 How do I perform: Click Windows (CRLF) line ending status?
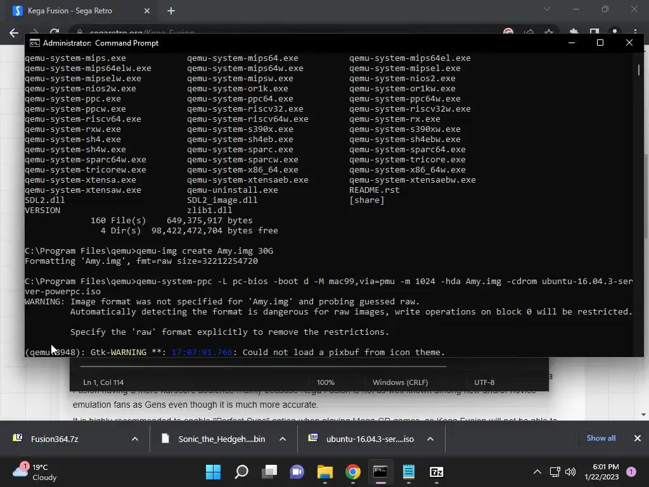click(401, 382)
